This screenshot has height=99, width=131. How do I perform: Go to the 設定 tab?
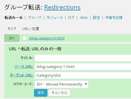click(x=96, y=18)
